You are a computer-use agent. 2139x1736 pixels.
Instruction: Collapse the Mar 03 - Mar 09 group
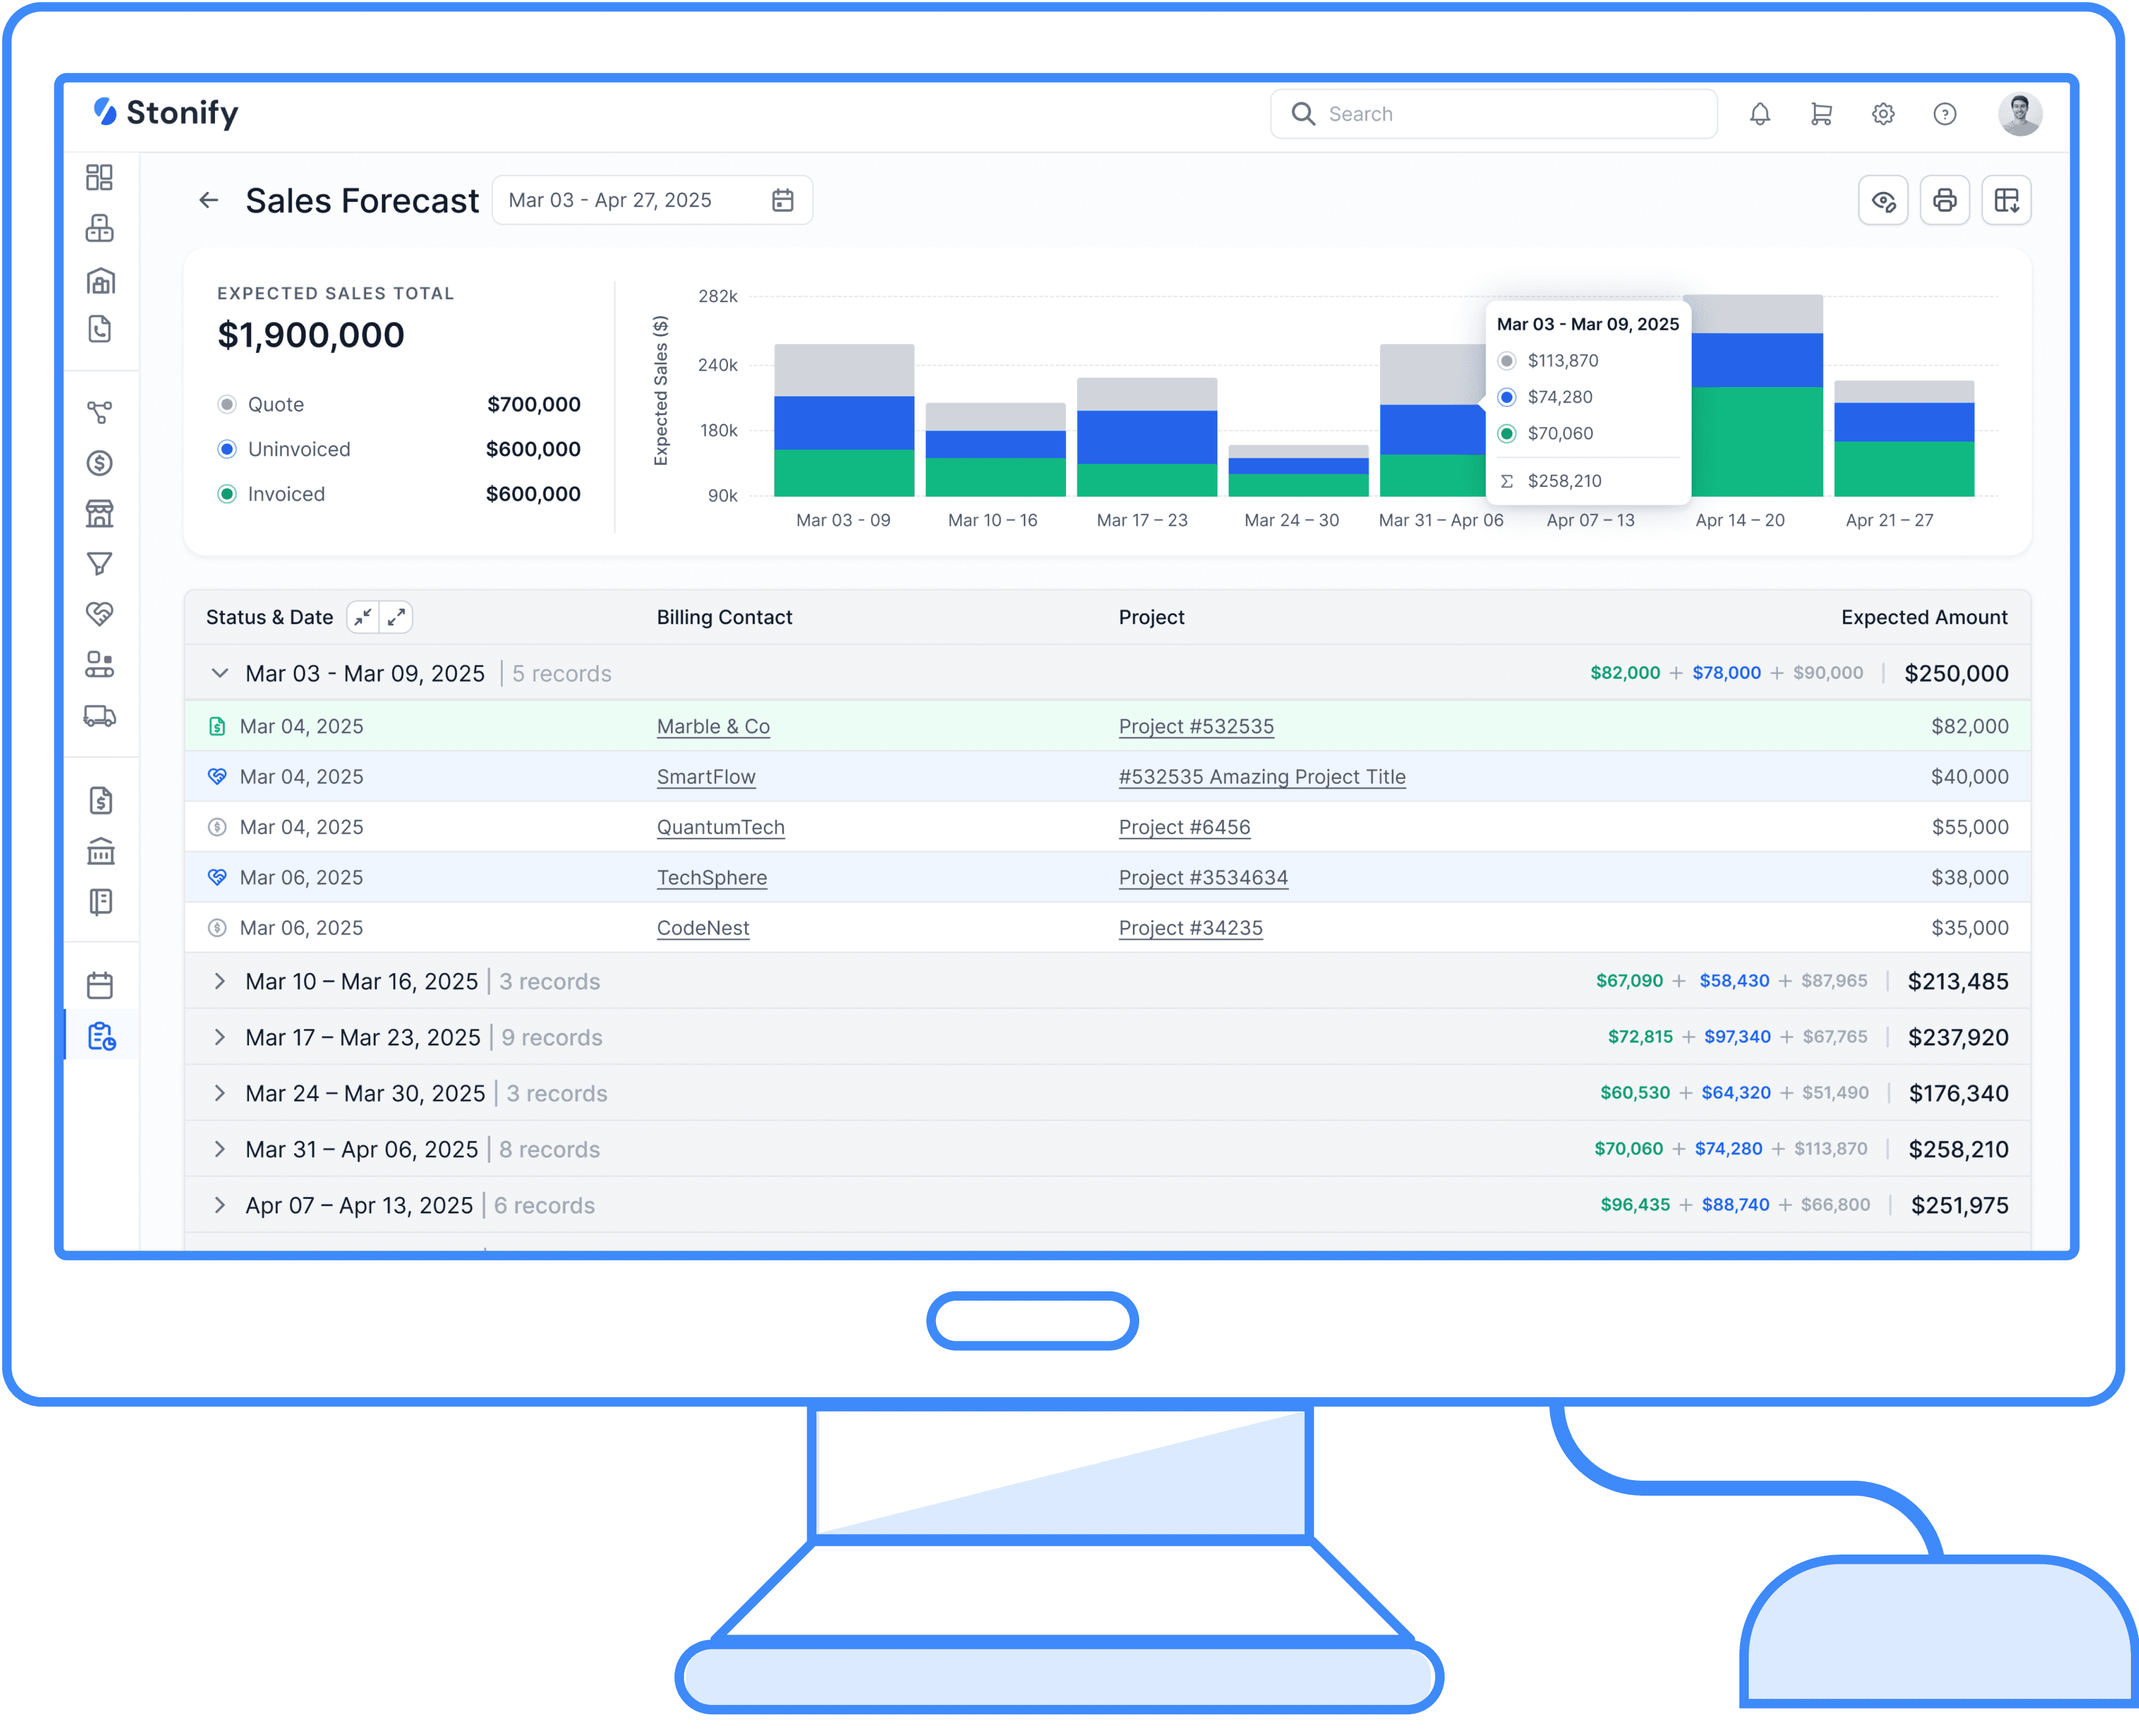tap(220, 673)
